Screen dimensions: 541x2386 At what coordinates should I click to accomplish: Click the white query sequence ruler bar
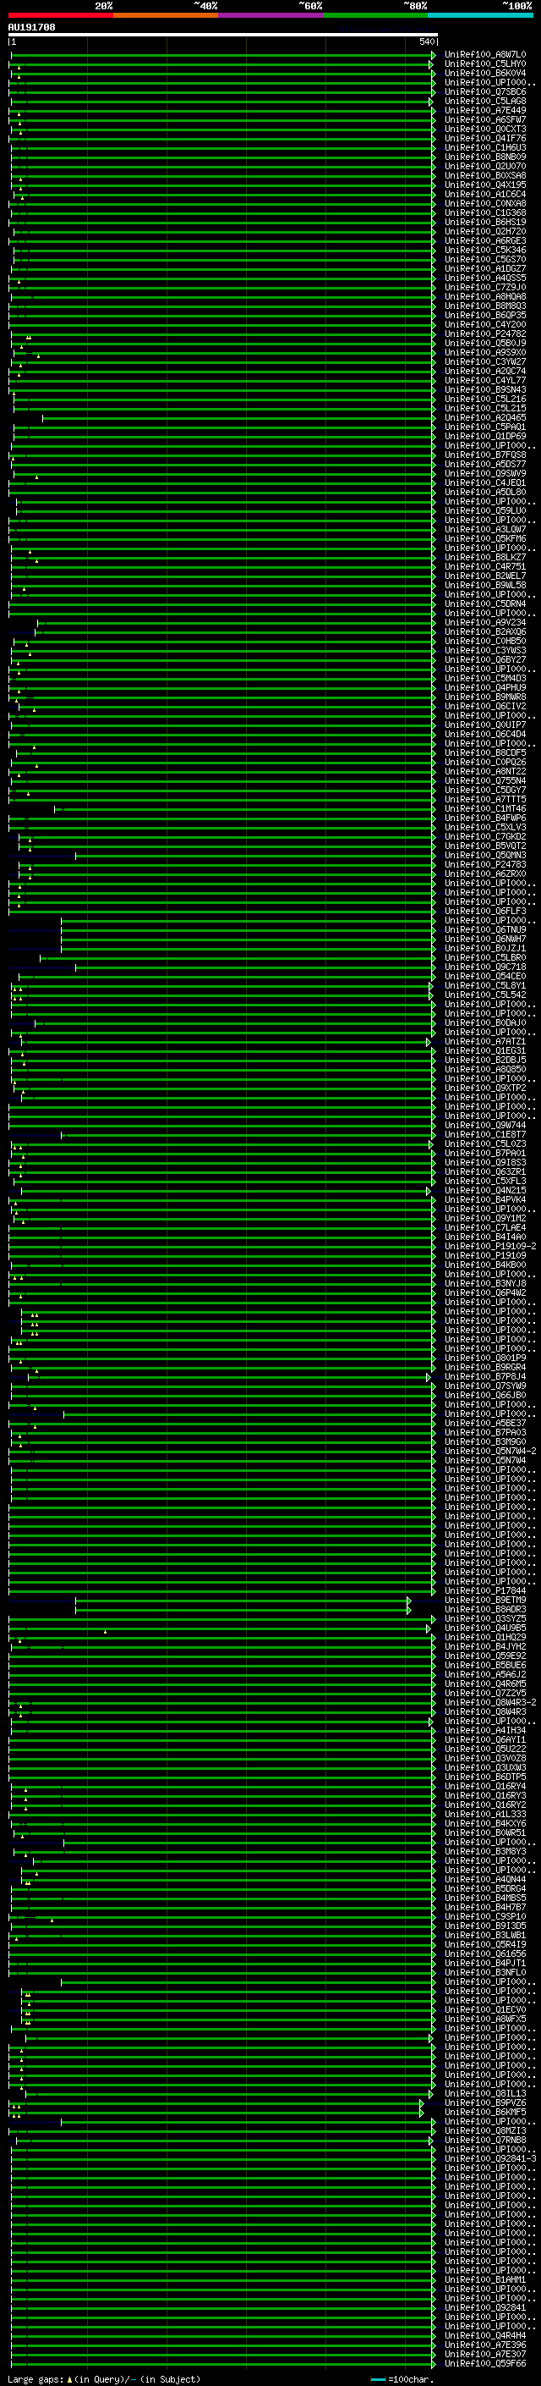(x=223, y=34)
